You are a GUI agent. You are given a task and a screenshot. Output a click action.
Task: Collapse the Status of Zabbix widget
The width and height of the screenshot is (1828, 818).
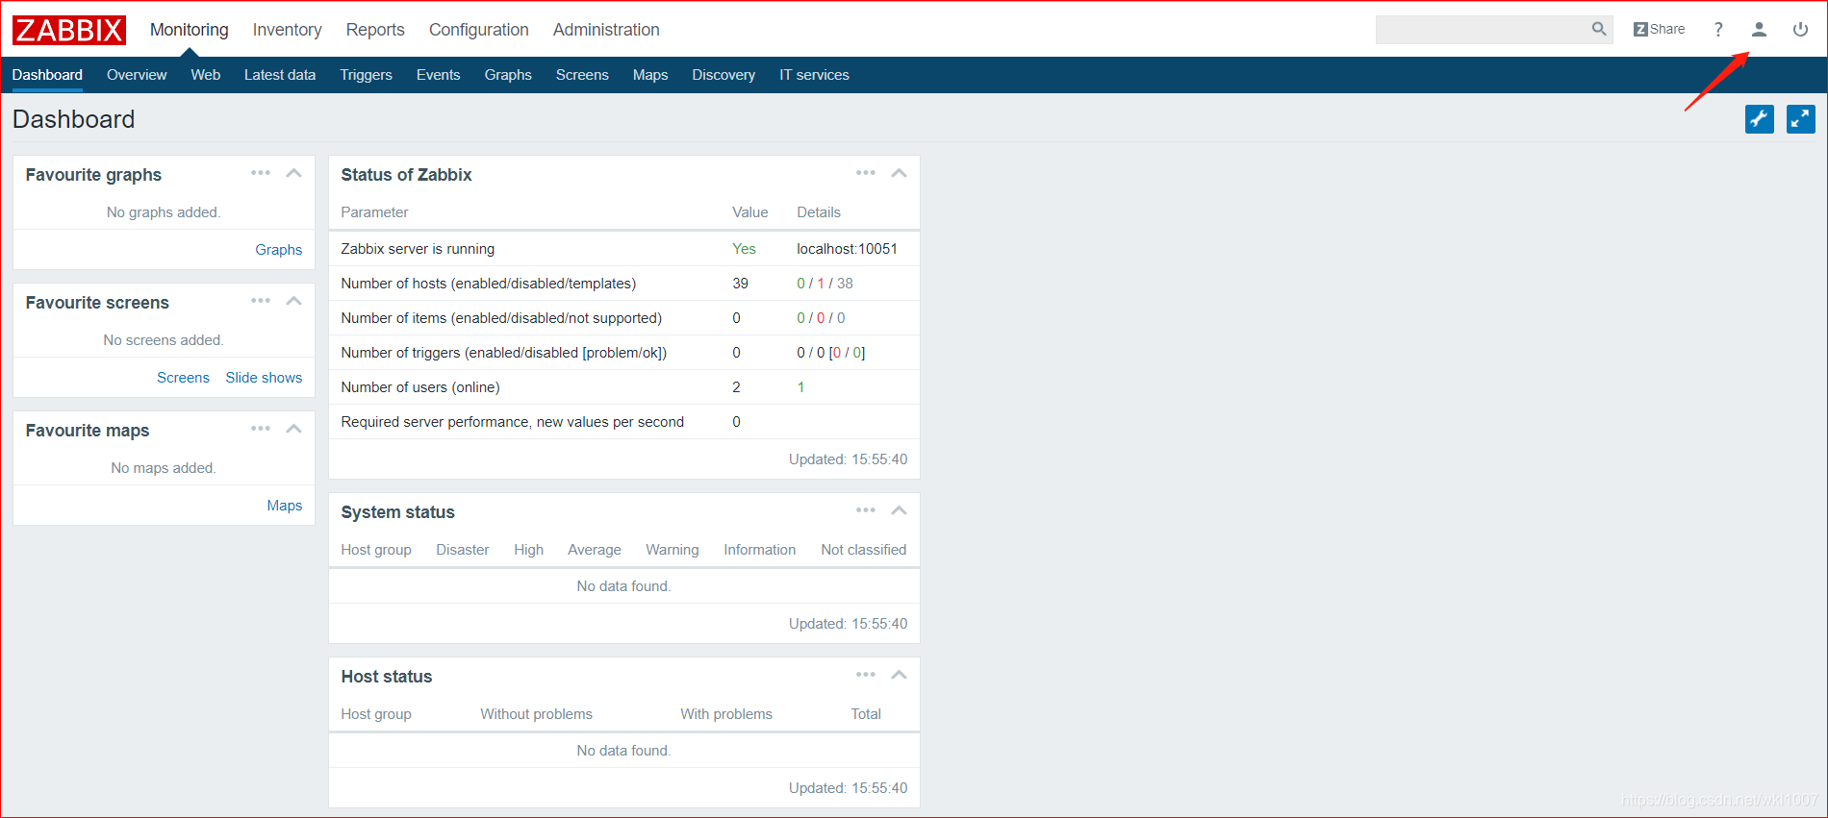pos(900,173)
